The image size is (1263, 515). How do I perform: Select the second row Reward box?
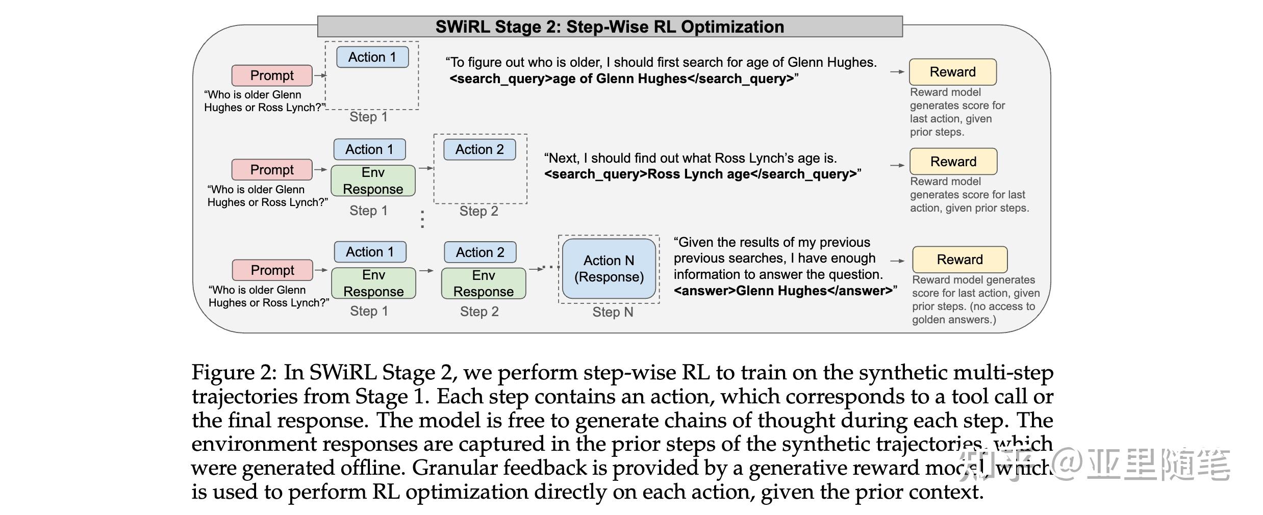(953, 162)
